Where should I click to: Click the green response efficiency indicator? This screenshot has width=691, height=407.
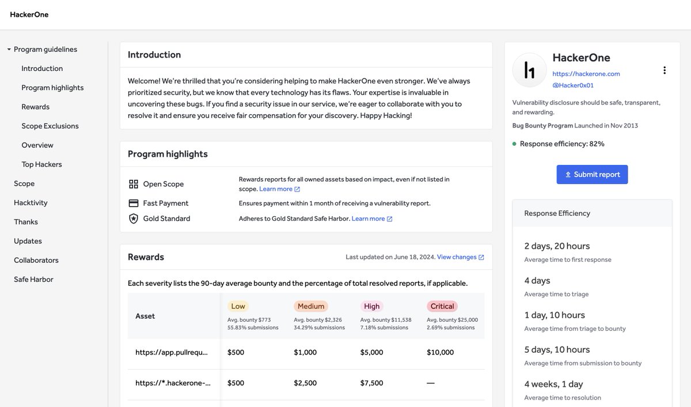(515, 144)
